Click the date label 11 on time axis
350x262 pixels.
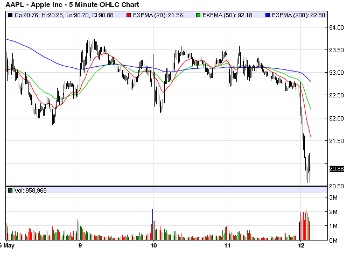point(227,245)
